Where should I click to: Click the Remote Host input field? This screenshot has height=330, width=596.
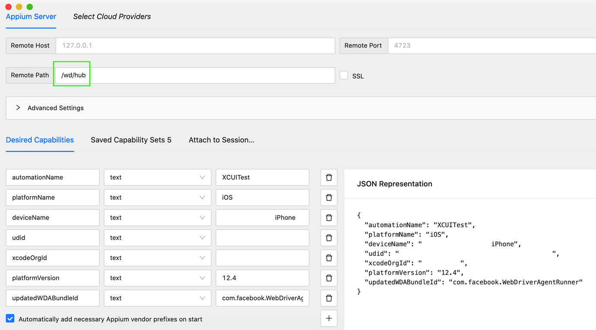click(194, 45)
